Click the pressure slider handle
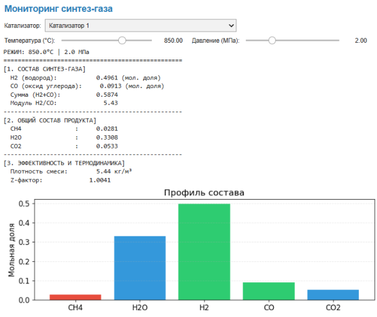The image size is (377, 317). [272, 40]
